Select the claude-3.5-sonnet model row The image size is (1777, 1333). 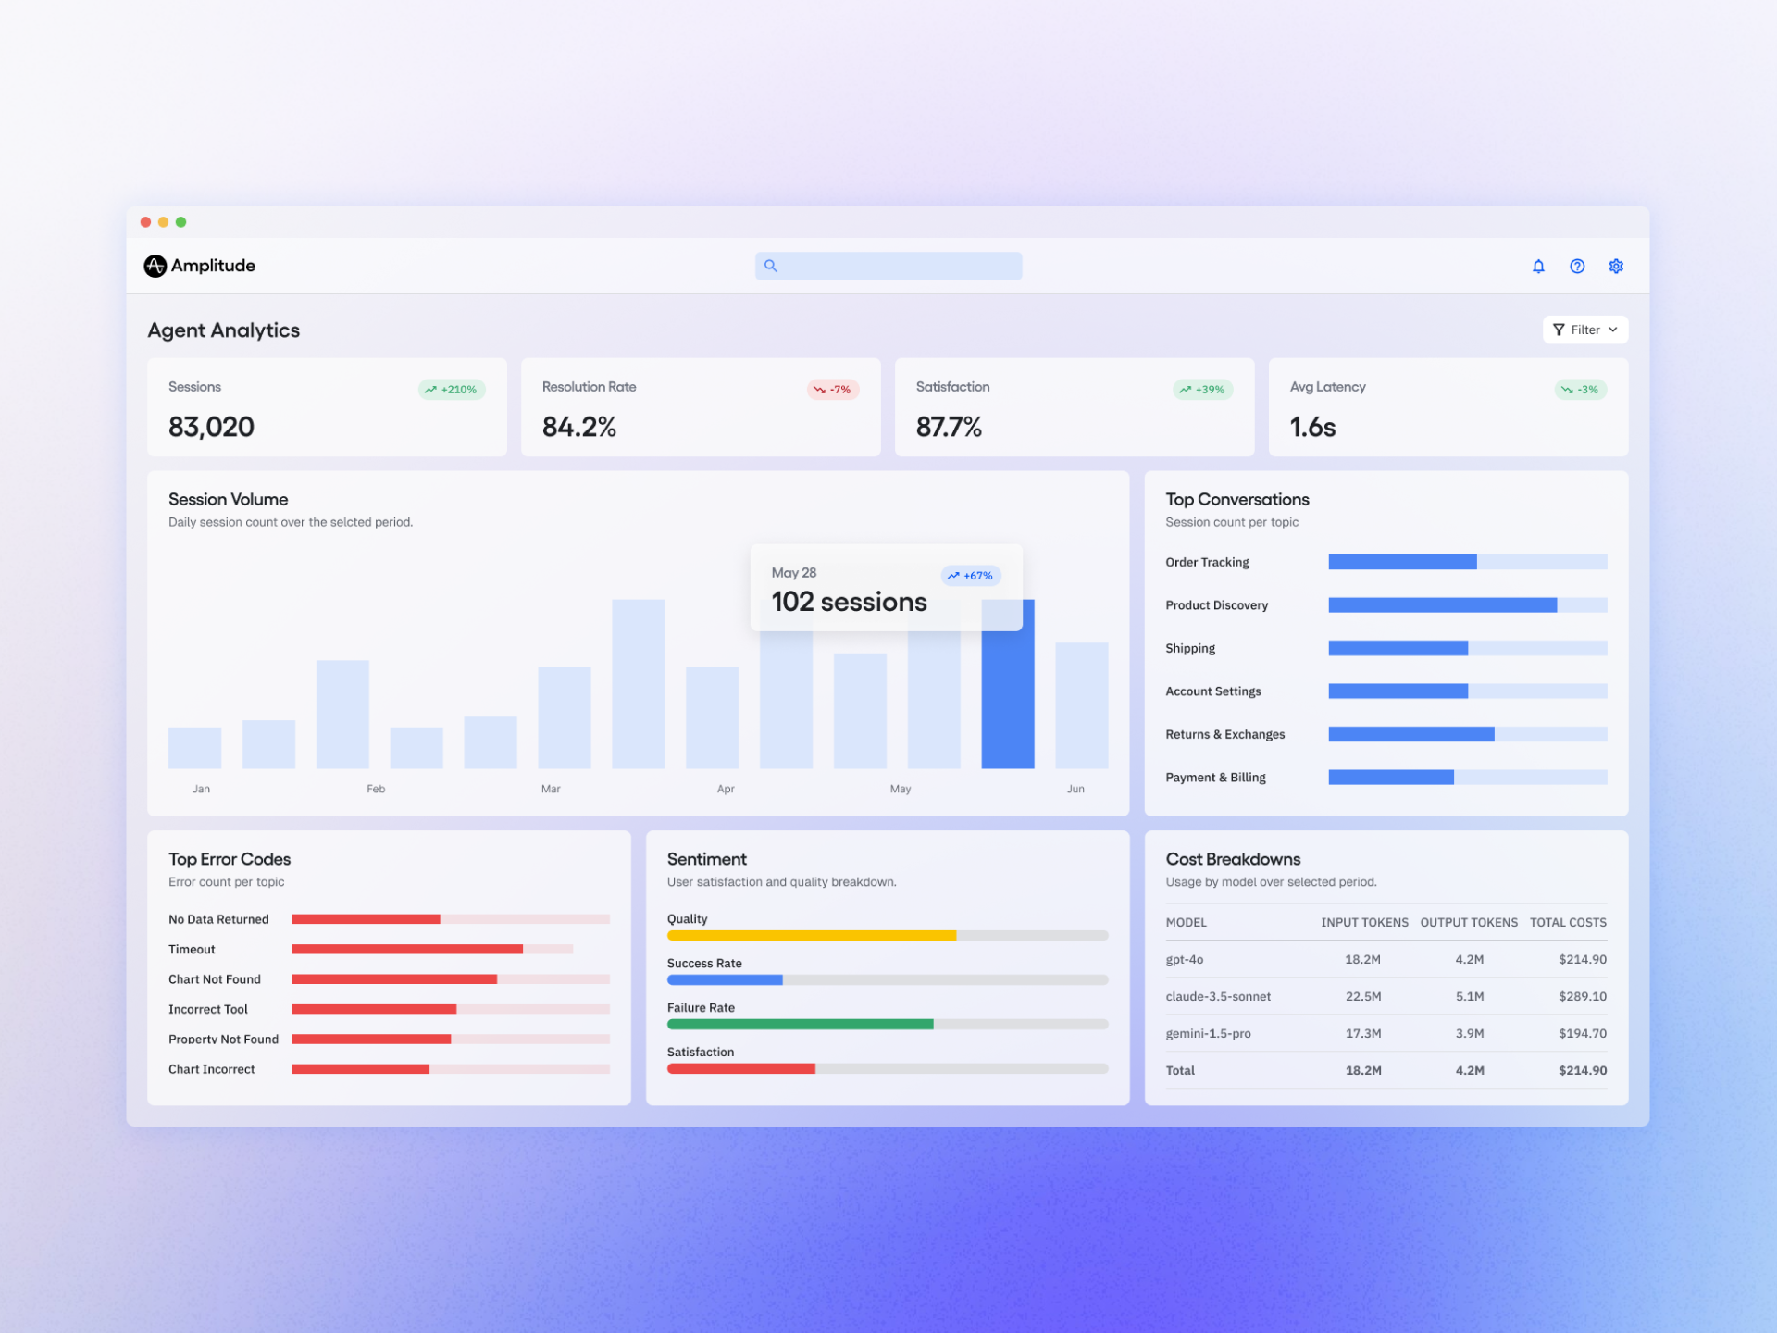click(x=1386, y=997)
